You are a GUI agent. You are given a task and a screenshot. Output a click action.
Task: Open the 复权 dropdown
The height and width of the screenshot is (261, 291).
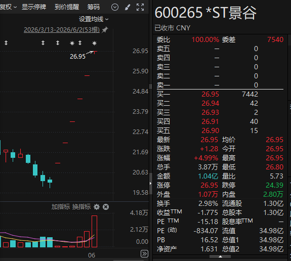(x=8, y=7)
